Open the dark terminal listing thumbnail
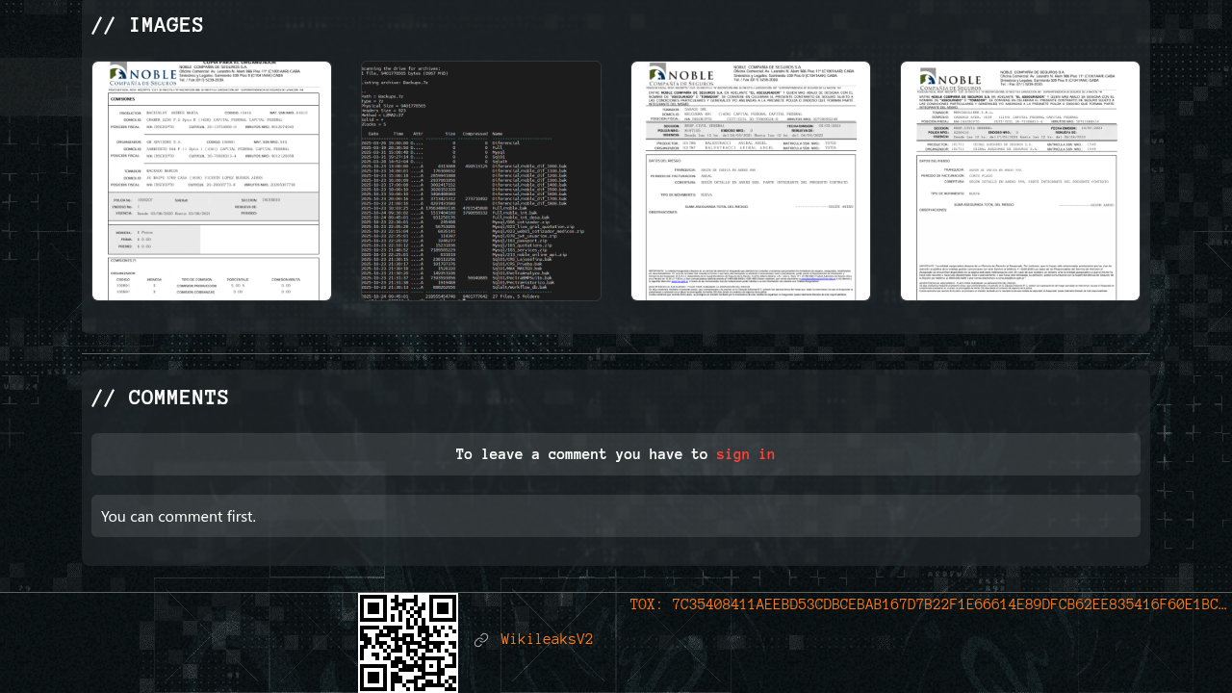This screenshot has height=693, width=1232. click(481, 181)
